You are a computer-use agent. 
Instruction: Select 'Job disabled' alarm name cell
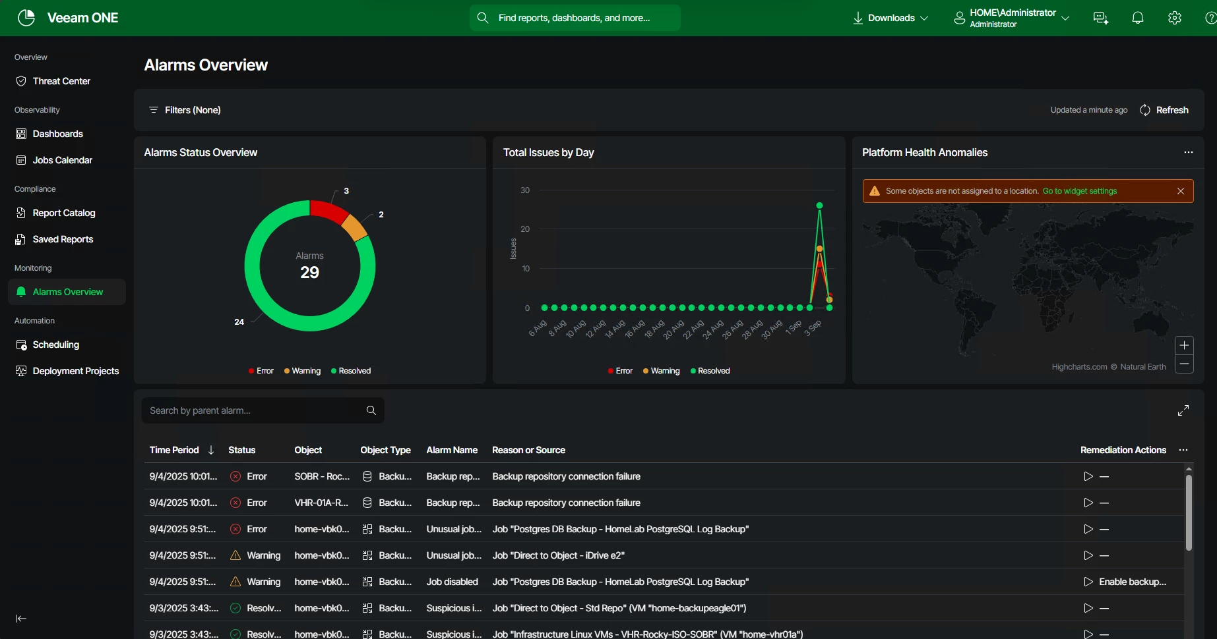452,582
